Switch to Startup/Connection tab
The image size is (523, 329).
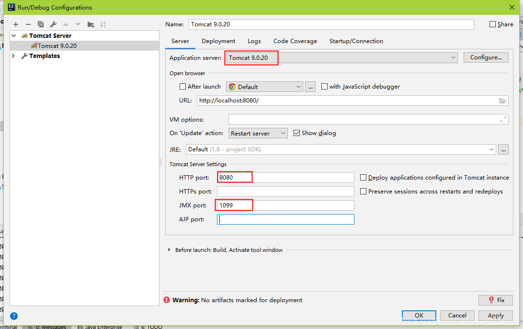[x=356, y=41]
